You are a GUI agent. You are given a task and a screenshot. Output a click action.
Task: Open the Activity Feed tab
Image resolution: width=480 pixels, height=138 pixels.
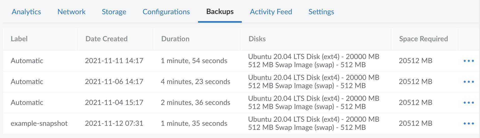click(271, 12)
